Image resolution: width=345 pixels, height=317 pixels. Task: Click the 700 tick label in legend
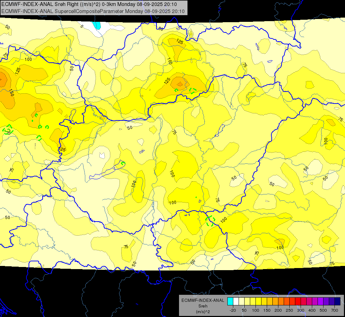pos(334,310)
